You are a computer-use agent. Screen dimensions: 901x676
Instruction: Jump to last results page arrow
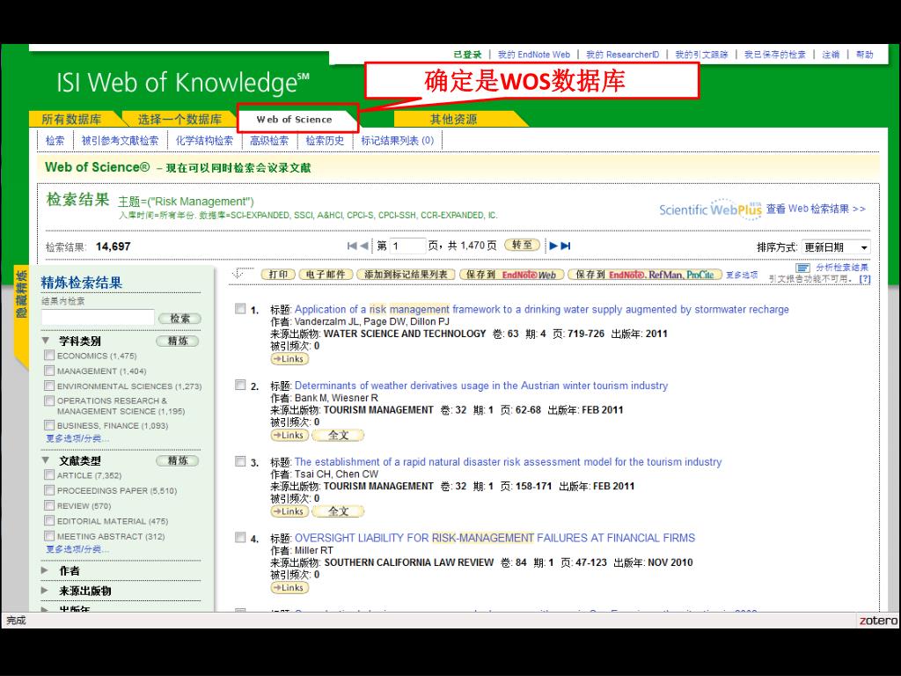coord(566,246)
